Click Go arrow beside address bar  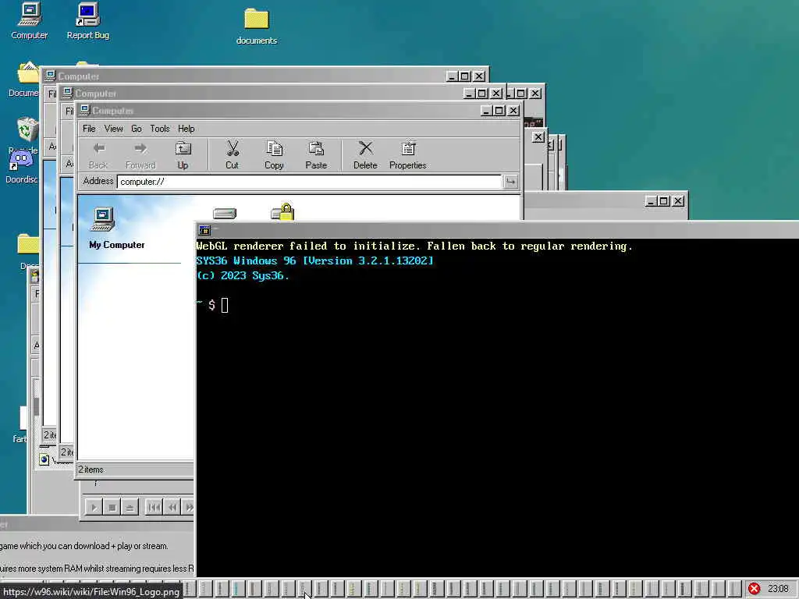click(x=510, y=182)
